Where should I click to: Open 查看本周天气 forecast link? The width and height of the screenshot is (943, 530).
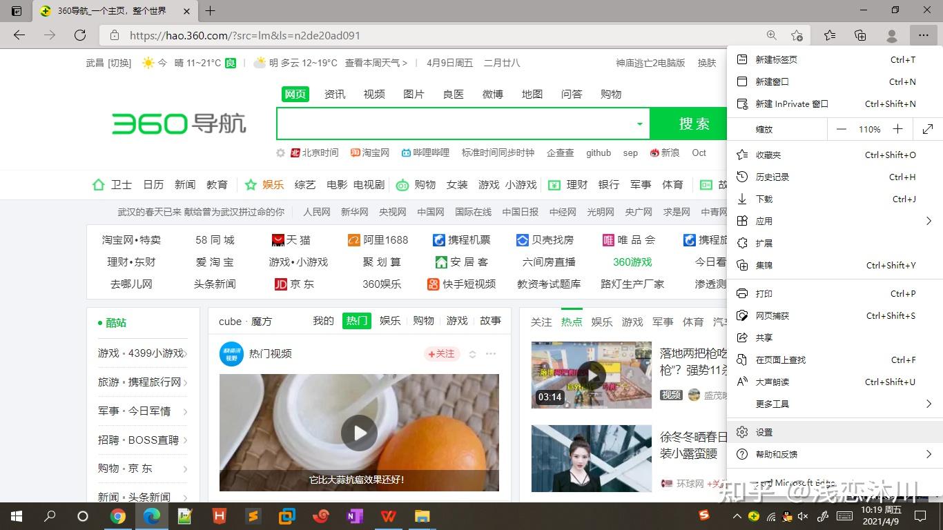point(376,63)
